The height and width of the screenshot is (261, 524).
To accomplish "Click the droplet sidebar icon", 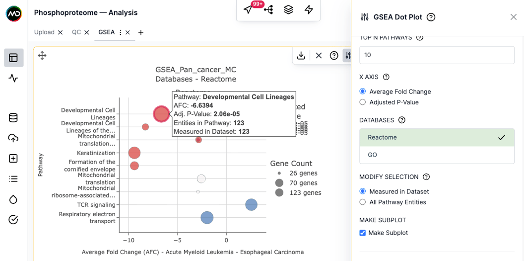I will pyautogui.click(x=13, y=199).
